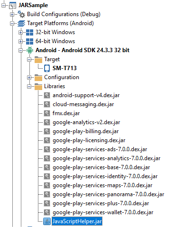Screen dimensions: 174x227
Task: Click the JavaScriptHelper.jar Java icon
Action: (47, 221)
